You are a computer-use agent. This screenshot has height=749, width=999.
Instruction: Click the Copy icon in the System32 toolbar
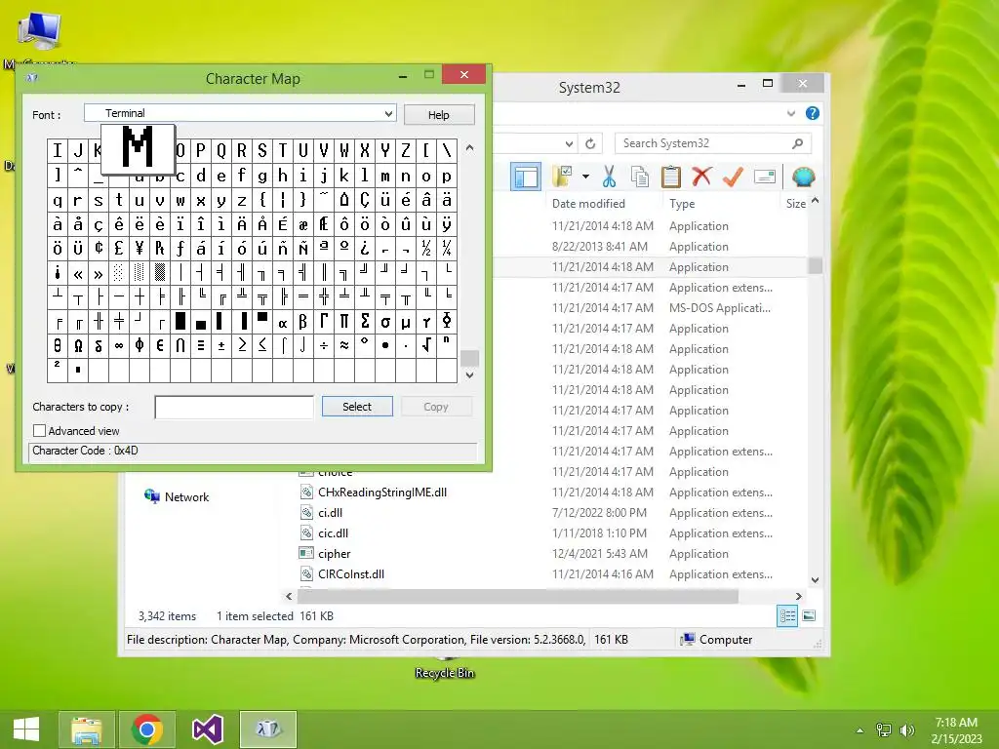(640, 177)
